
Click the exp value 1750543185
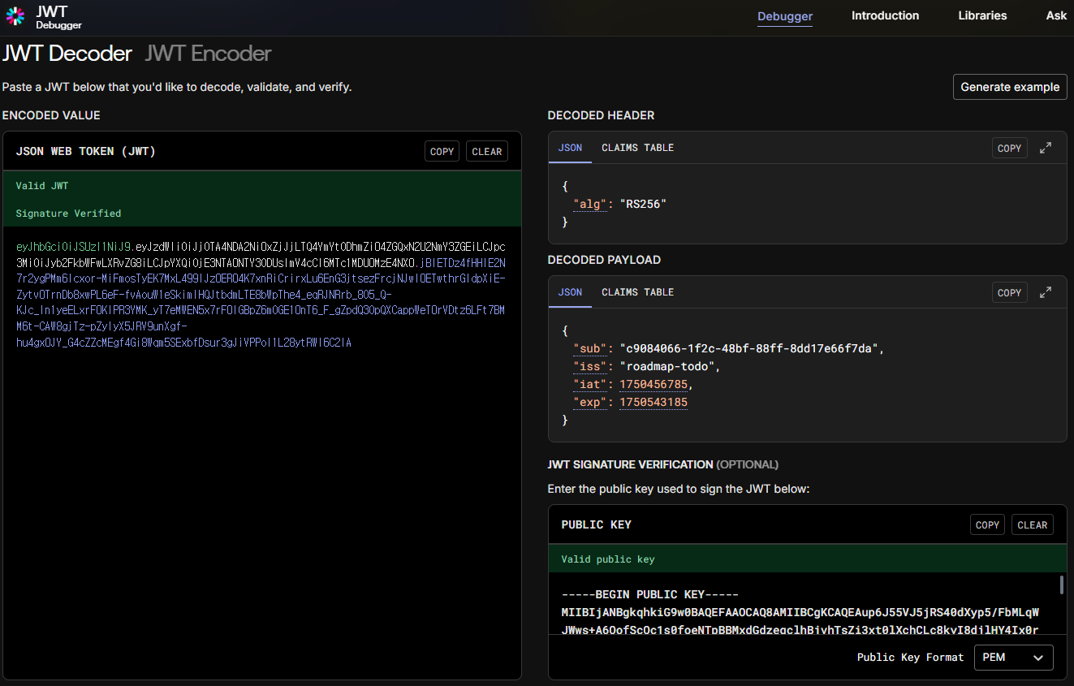653,403
